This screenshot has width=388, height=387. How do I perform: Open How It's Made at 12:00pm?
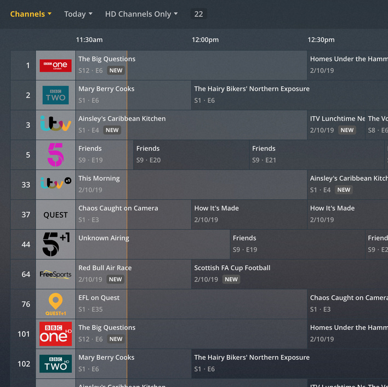point(249,214)
